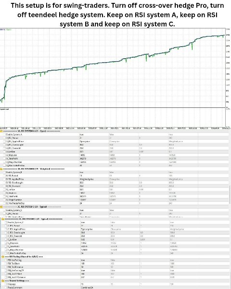Tick the C_LotSize checkbox
This screenshot has height=289, width=231.
click(6, 239)
